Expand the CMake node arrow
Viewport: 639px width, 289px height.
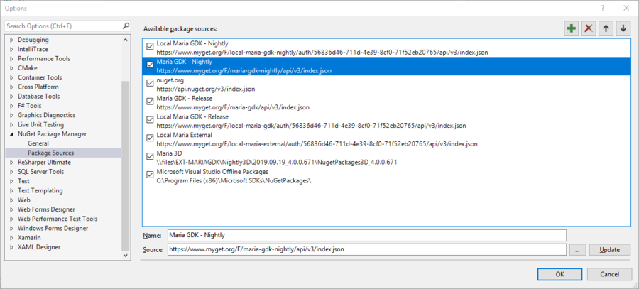(11, 68)
